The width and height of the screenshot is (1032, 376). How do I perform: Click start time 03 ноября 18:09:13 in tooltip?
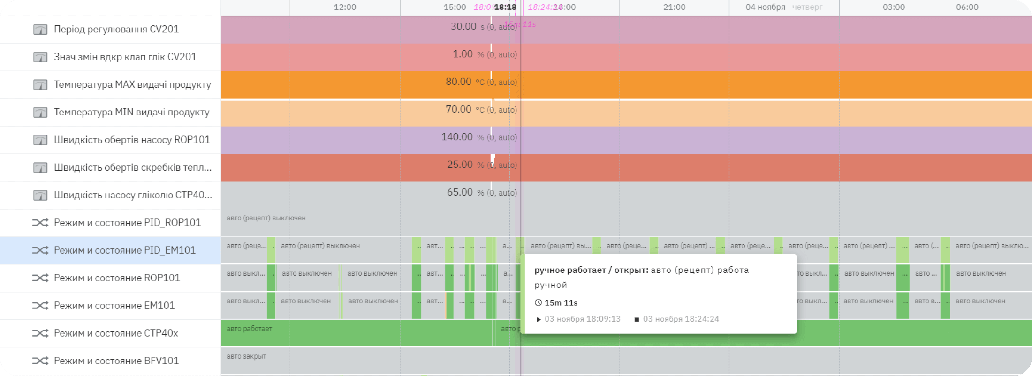click(x=582, y=319)
